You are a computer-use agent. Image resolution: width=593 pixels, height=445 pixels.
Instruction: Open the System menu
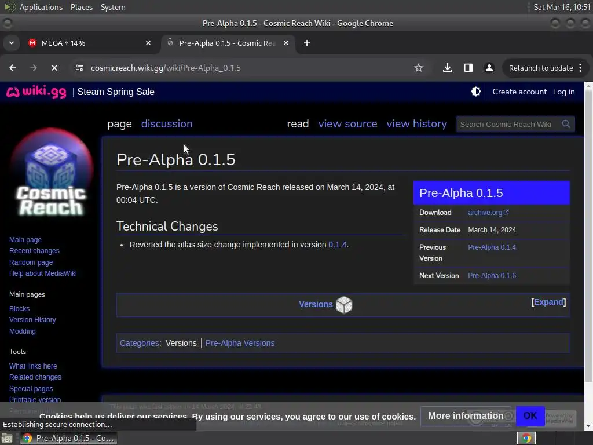click(113, 7)
